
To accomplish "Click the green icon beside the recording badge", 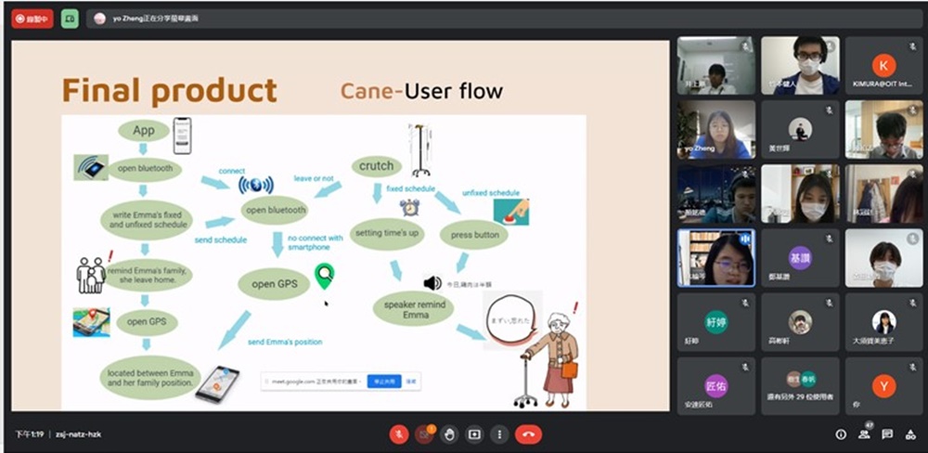I will (71, 18).
